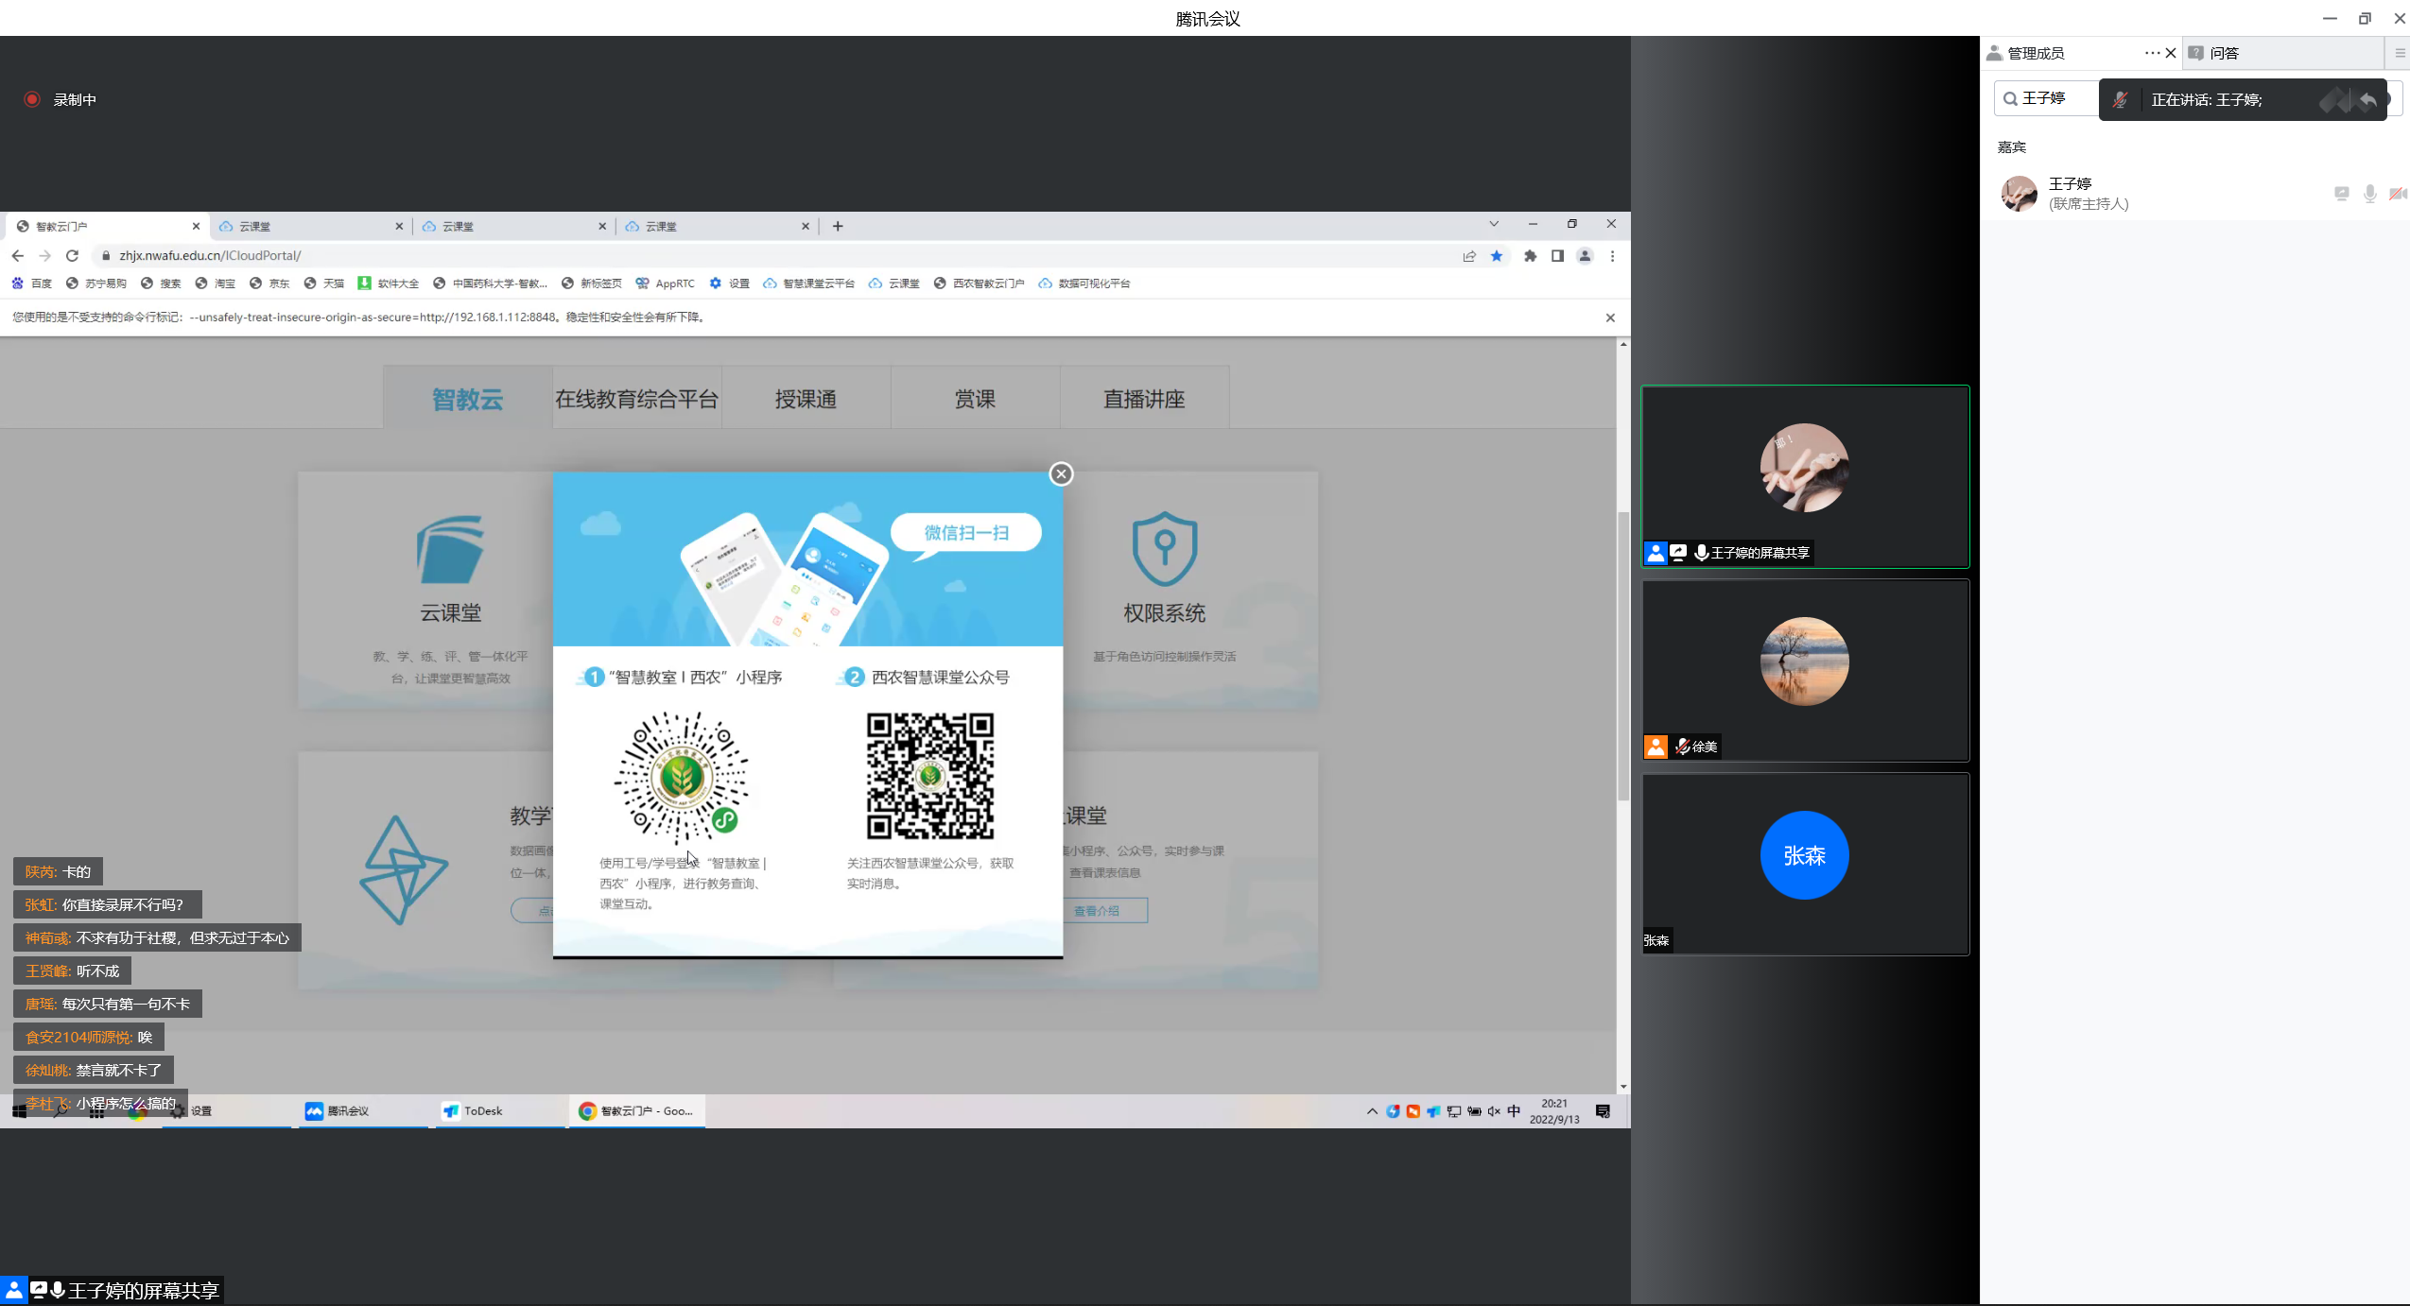Open 在线教育综合平台 navigation tab
The image size is (2410, 1306).
coord(636,399)
